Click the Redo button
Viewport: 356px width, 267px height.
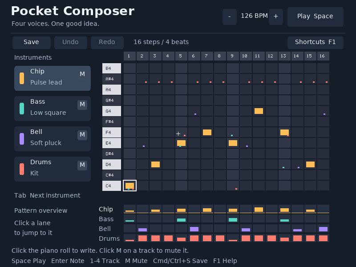click(107, 42)
